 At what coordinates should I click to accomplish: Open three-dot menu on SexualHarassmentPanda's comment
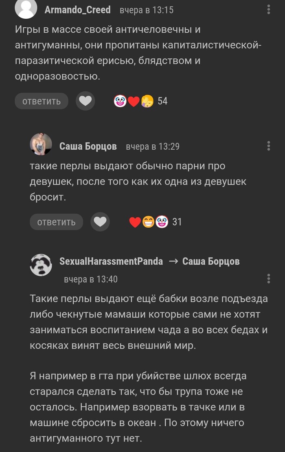click(x=269, y=279)
